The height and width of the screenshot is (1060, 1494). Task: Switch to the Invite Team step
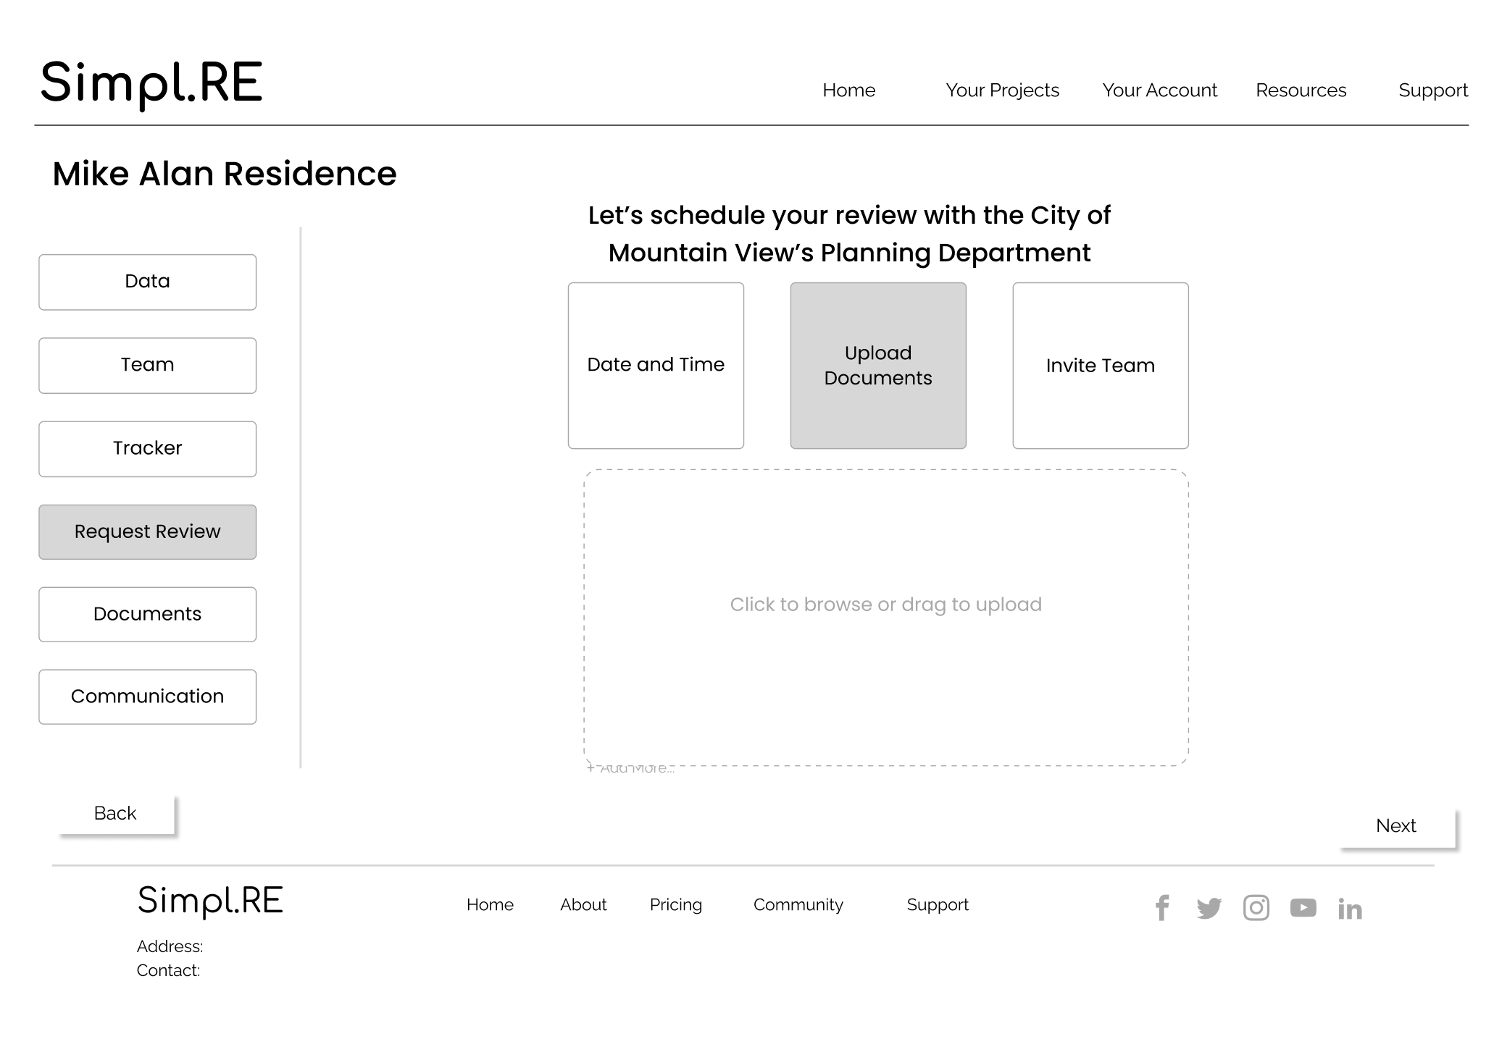(1101, 366)
